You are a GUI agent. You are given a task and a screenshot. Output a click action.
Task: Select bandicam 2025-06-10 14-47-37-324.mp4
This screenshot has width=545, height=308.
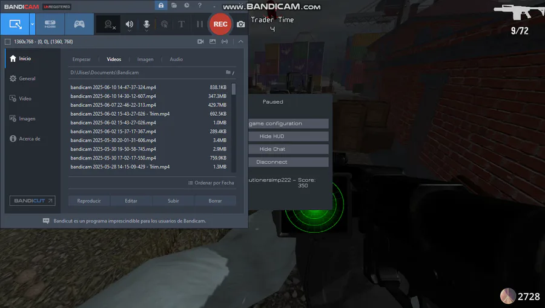click(150, 87)
